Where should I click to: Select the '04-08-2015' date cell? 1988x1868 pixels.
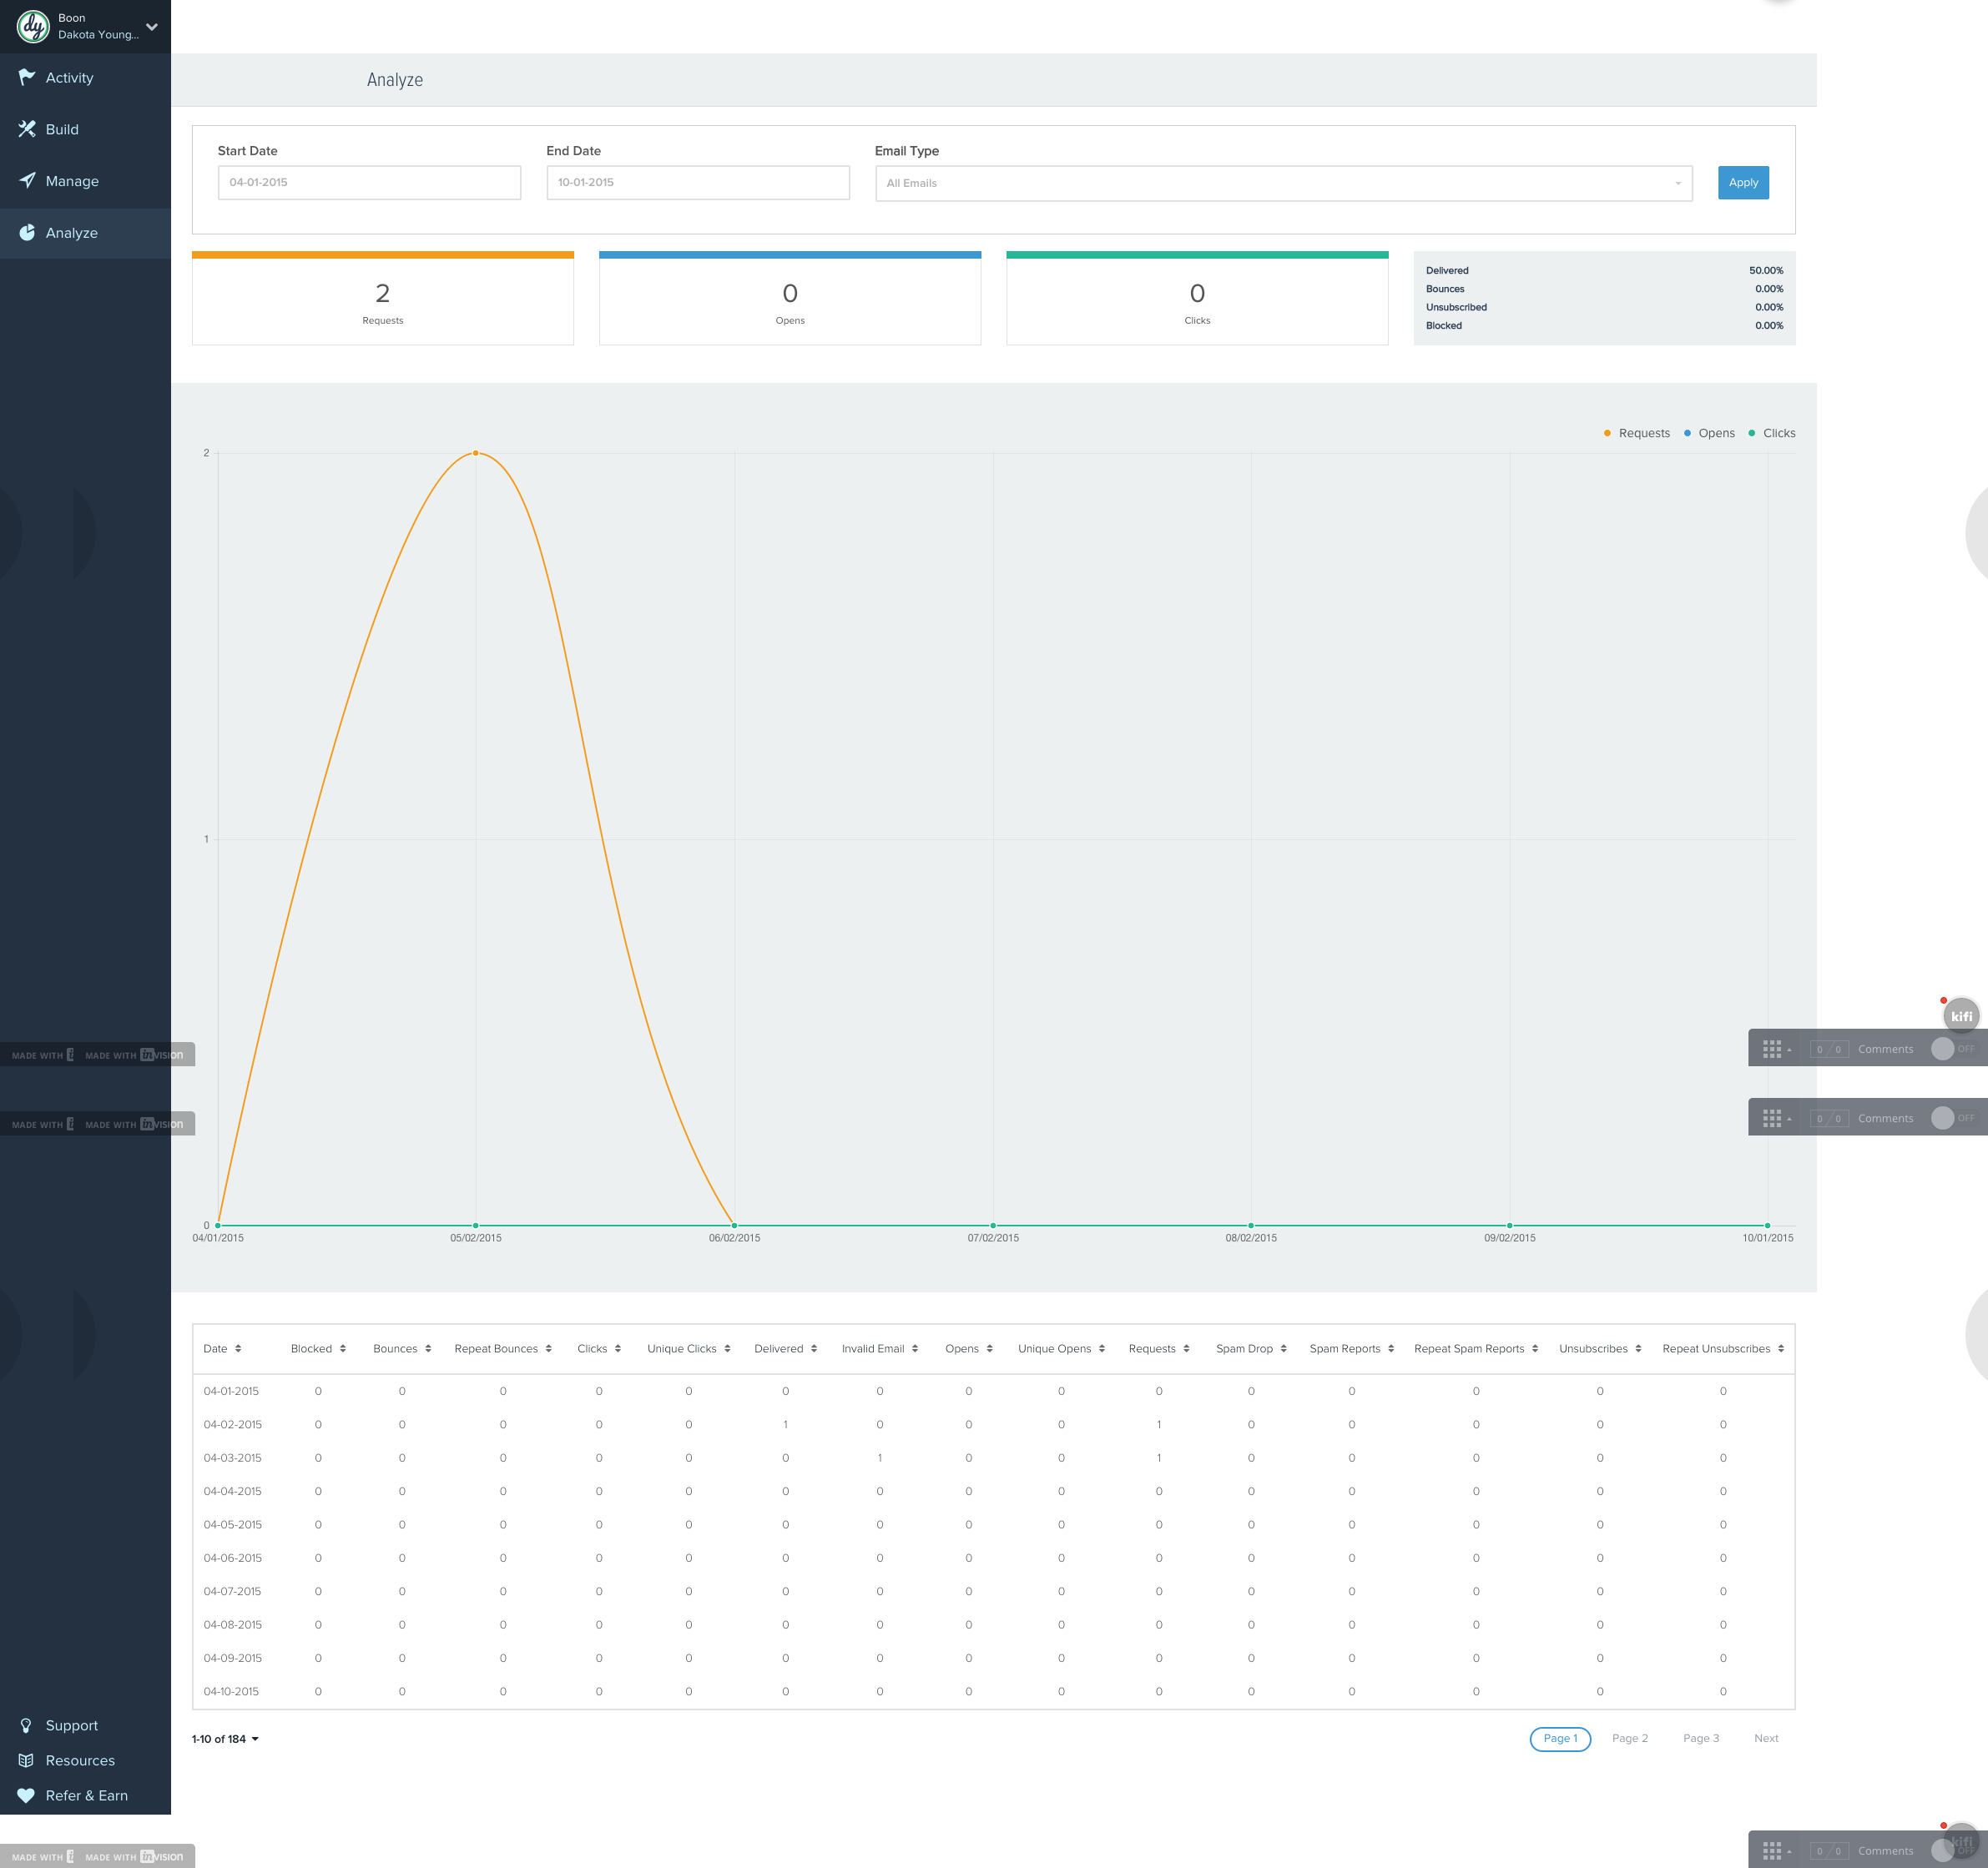pos(233,1624)
